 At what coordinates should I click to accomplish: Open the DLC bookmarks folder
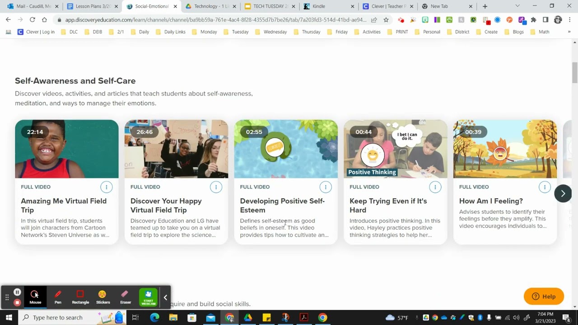click(69, 32)
